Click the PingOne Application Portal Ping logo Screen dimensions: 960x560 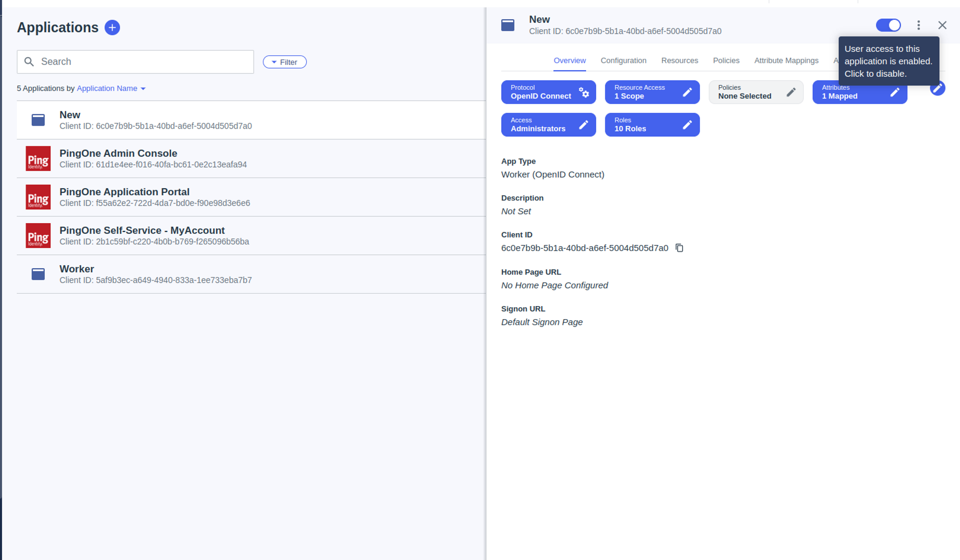point(38,197)
